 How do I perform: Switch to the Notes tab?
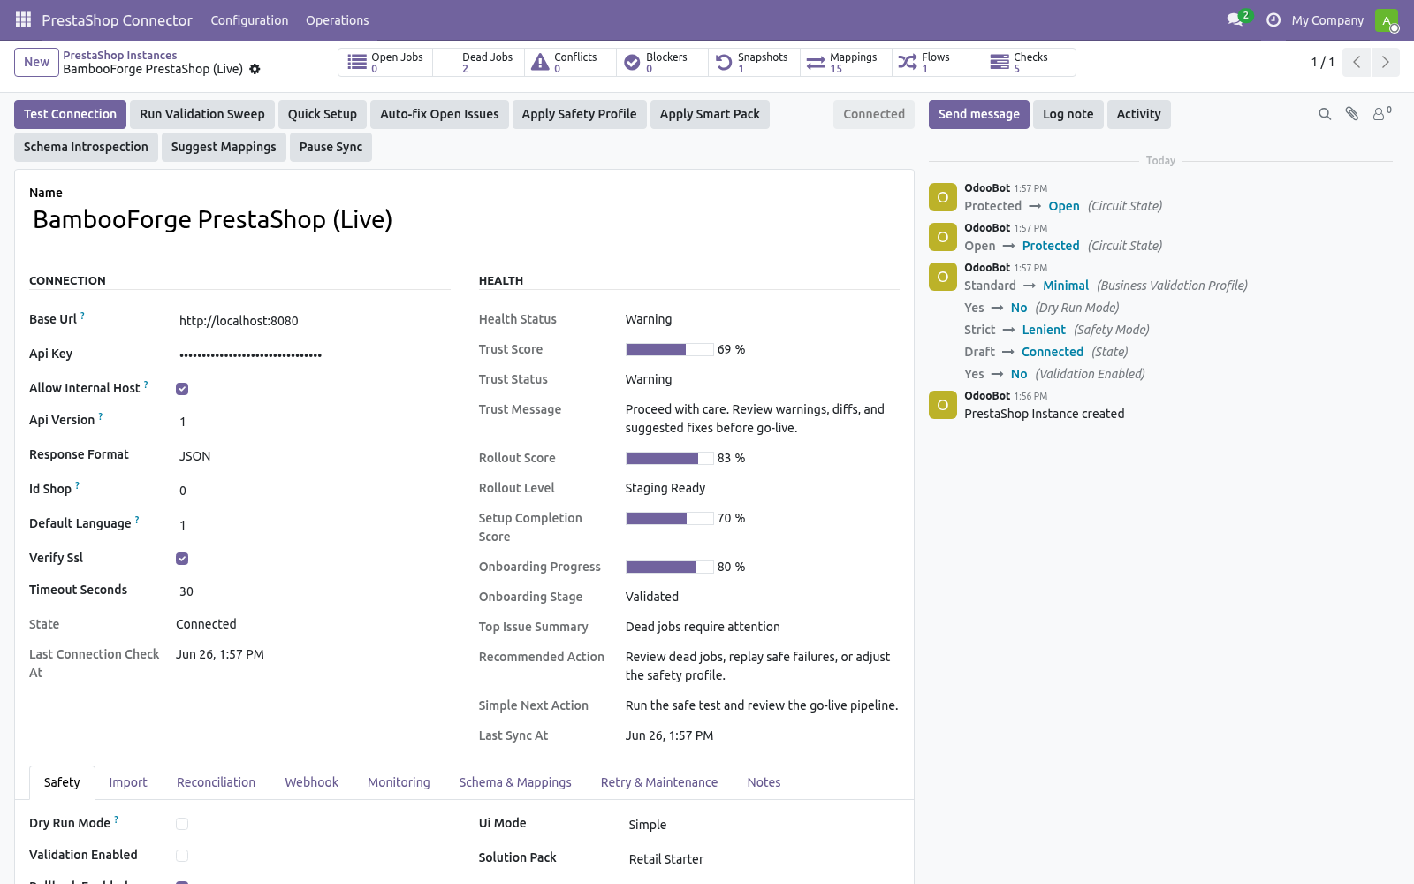(x=764, y=782)
